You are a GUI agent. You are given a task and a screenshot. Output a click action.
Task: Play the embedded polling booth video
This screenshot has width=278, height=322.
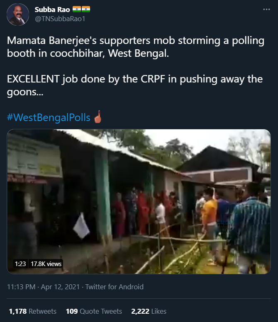point(139,201)
